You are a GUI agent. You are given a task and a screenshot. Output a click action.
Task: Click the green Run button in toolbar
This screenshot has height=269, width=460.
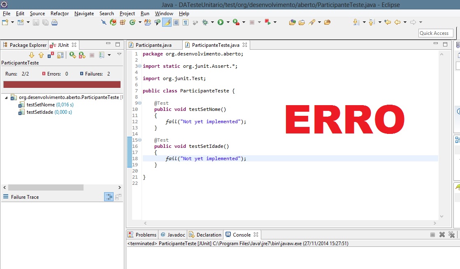click(x=221, y=22)
